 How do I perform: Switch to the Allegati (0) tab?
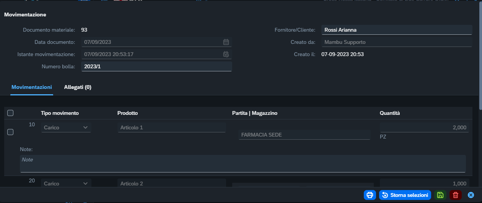(x=78, y=87)
